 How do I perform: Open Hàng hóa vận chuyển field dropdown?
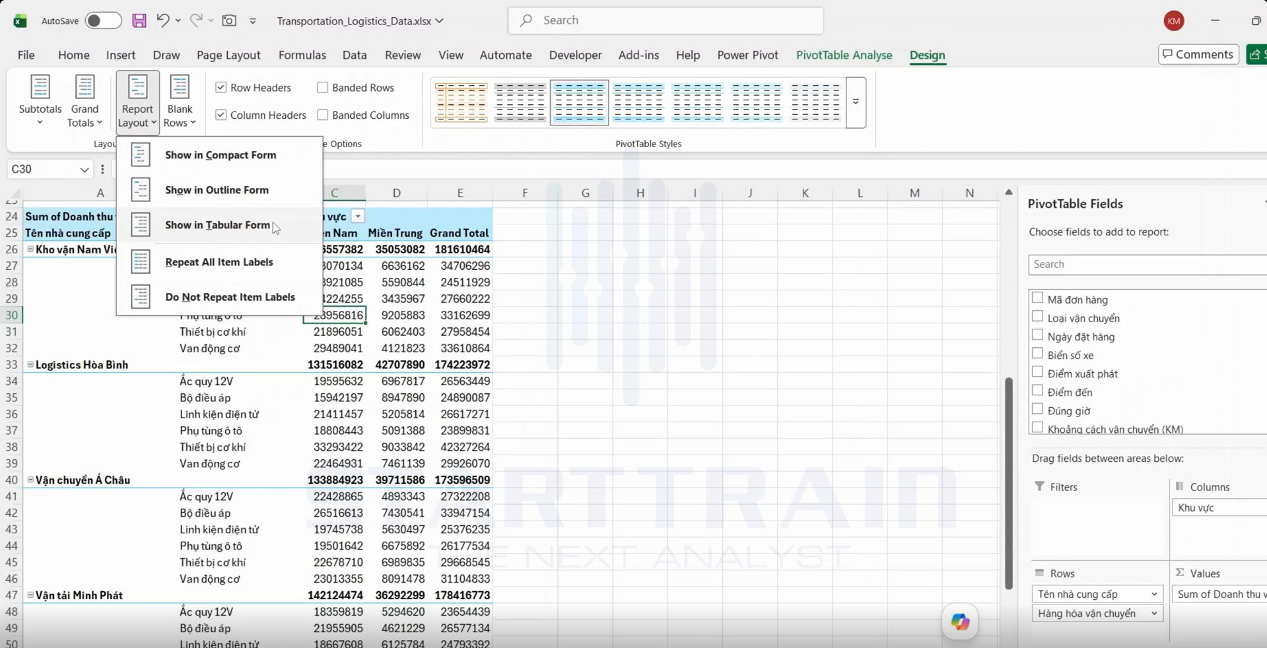coord(1154,614)
